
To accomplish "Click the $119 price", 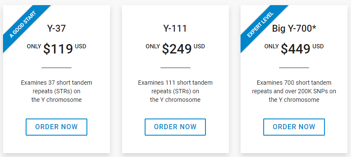I will tap(58, 49).
